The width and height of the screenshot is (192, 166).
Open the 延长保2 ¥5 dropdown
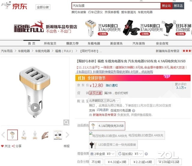pyautogui.click(x=130, y=154)
